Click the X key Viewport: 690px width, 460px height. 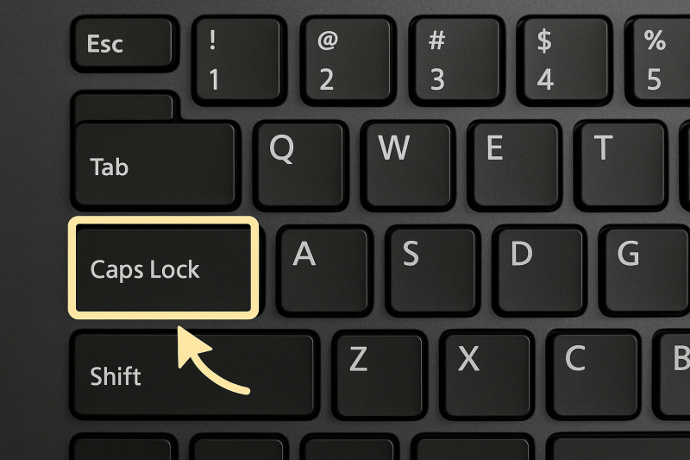coord(486,375)
